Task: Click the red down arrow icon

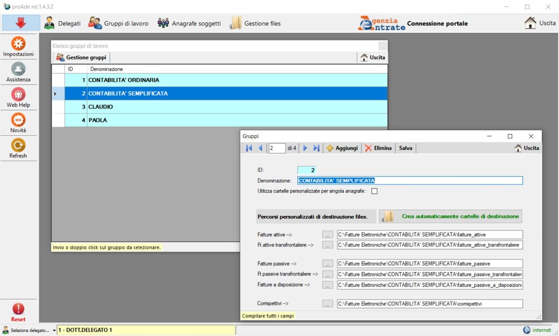Action: (x=21, y=23)
